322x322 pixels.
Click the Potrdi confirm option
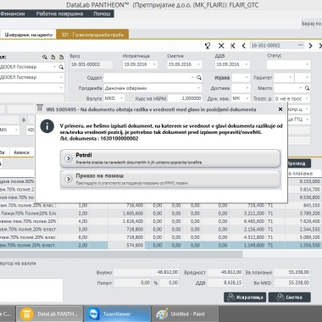170,158
